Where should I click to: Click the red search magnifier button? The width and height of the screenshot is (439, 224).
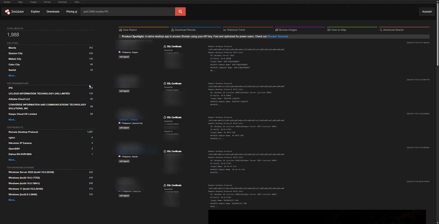coord(180,12)
